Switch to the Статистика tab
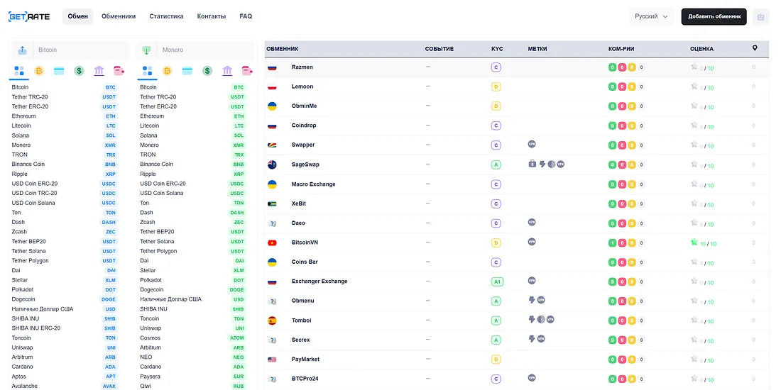The image size is (781, 390). point(166,16)
